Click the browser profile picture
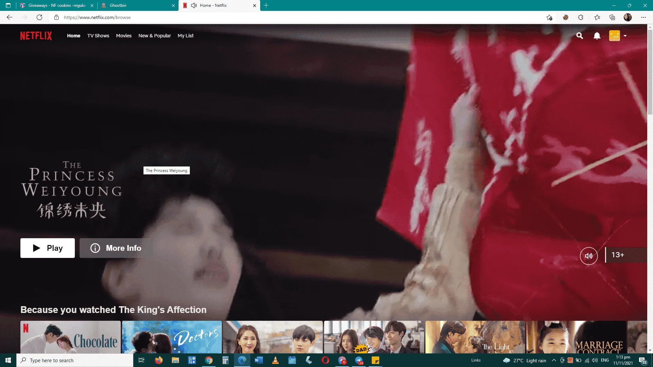 point(628,17)
